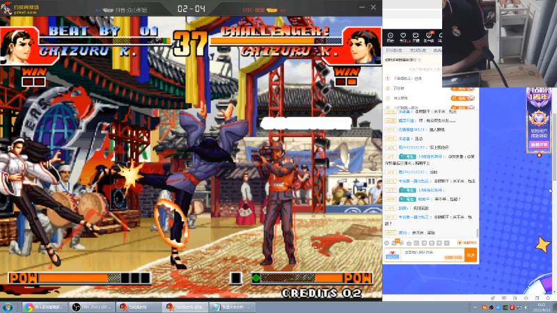
Task: Click the share icon in bottom browser bar
Action: click(x=493, y=298)
